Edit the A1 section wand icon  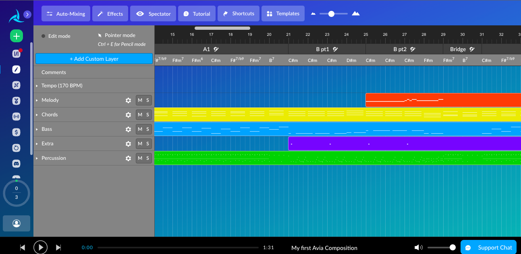[216, 49]
